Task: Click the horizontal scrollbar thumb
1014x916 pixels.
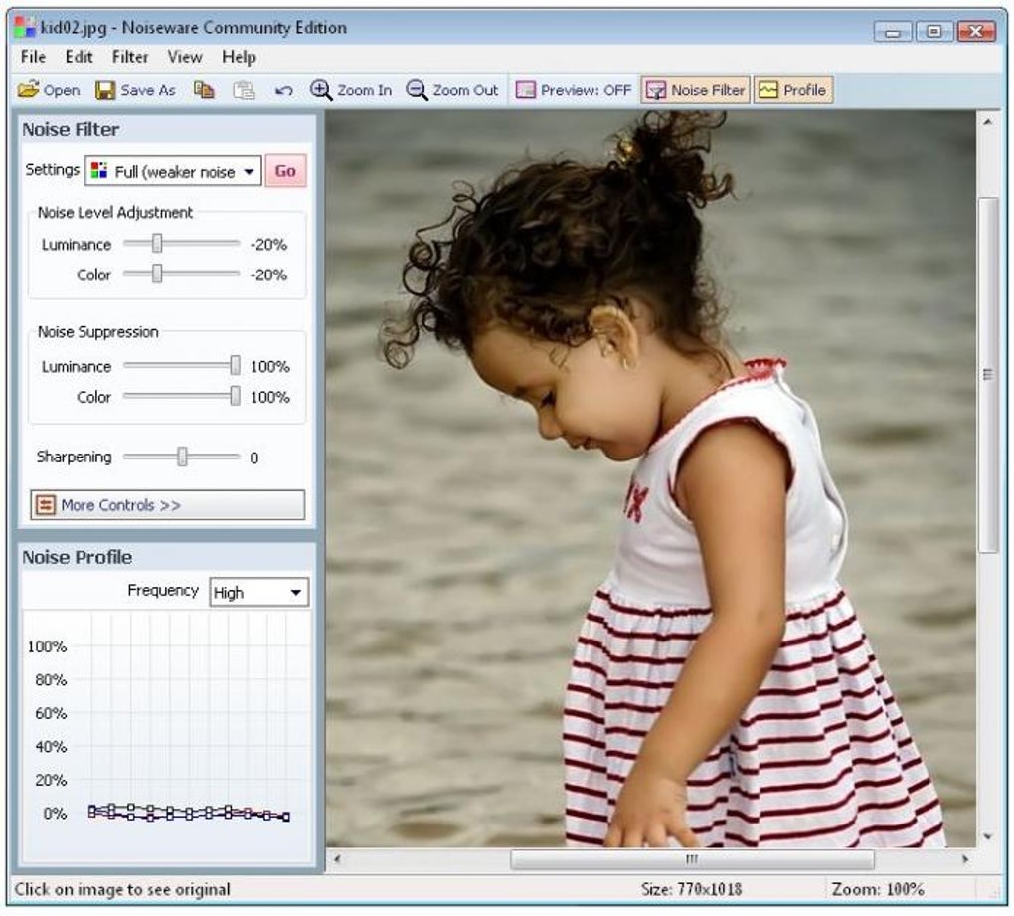Action: (692, 859)
